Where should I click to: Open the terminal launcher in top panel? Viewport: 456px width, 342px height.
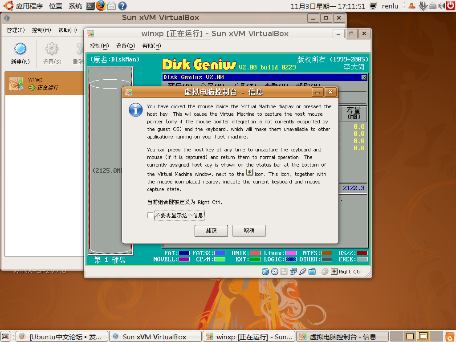coord(90,5)
